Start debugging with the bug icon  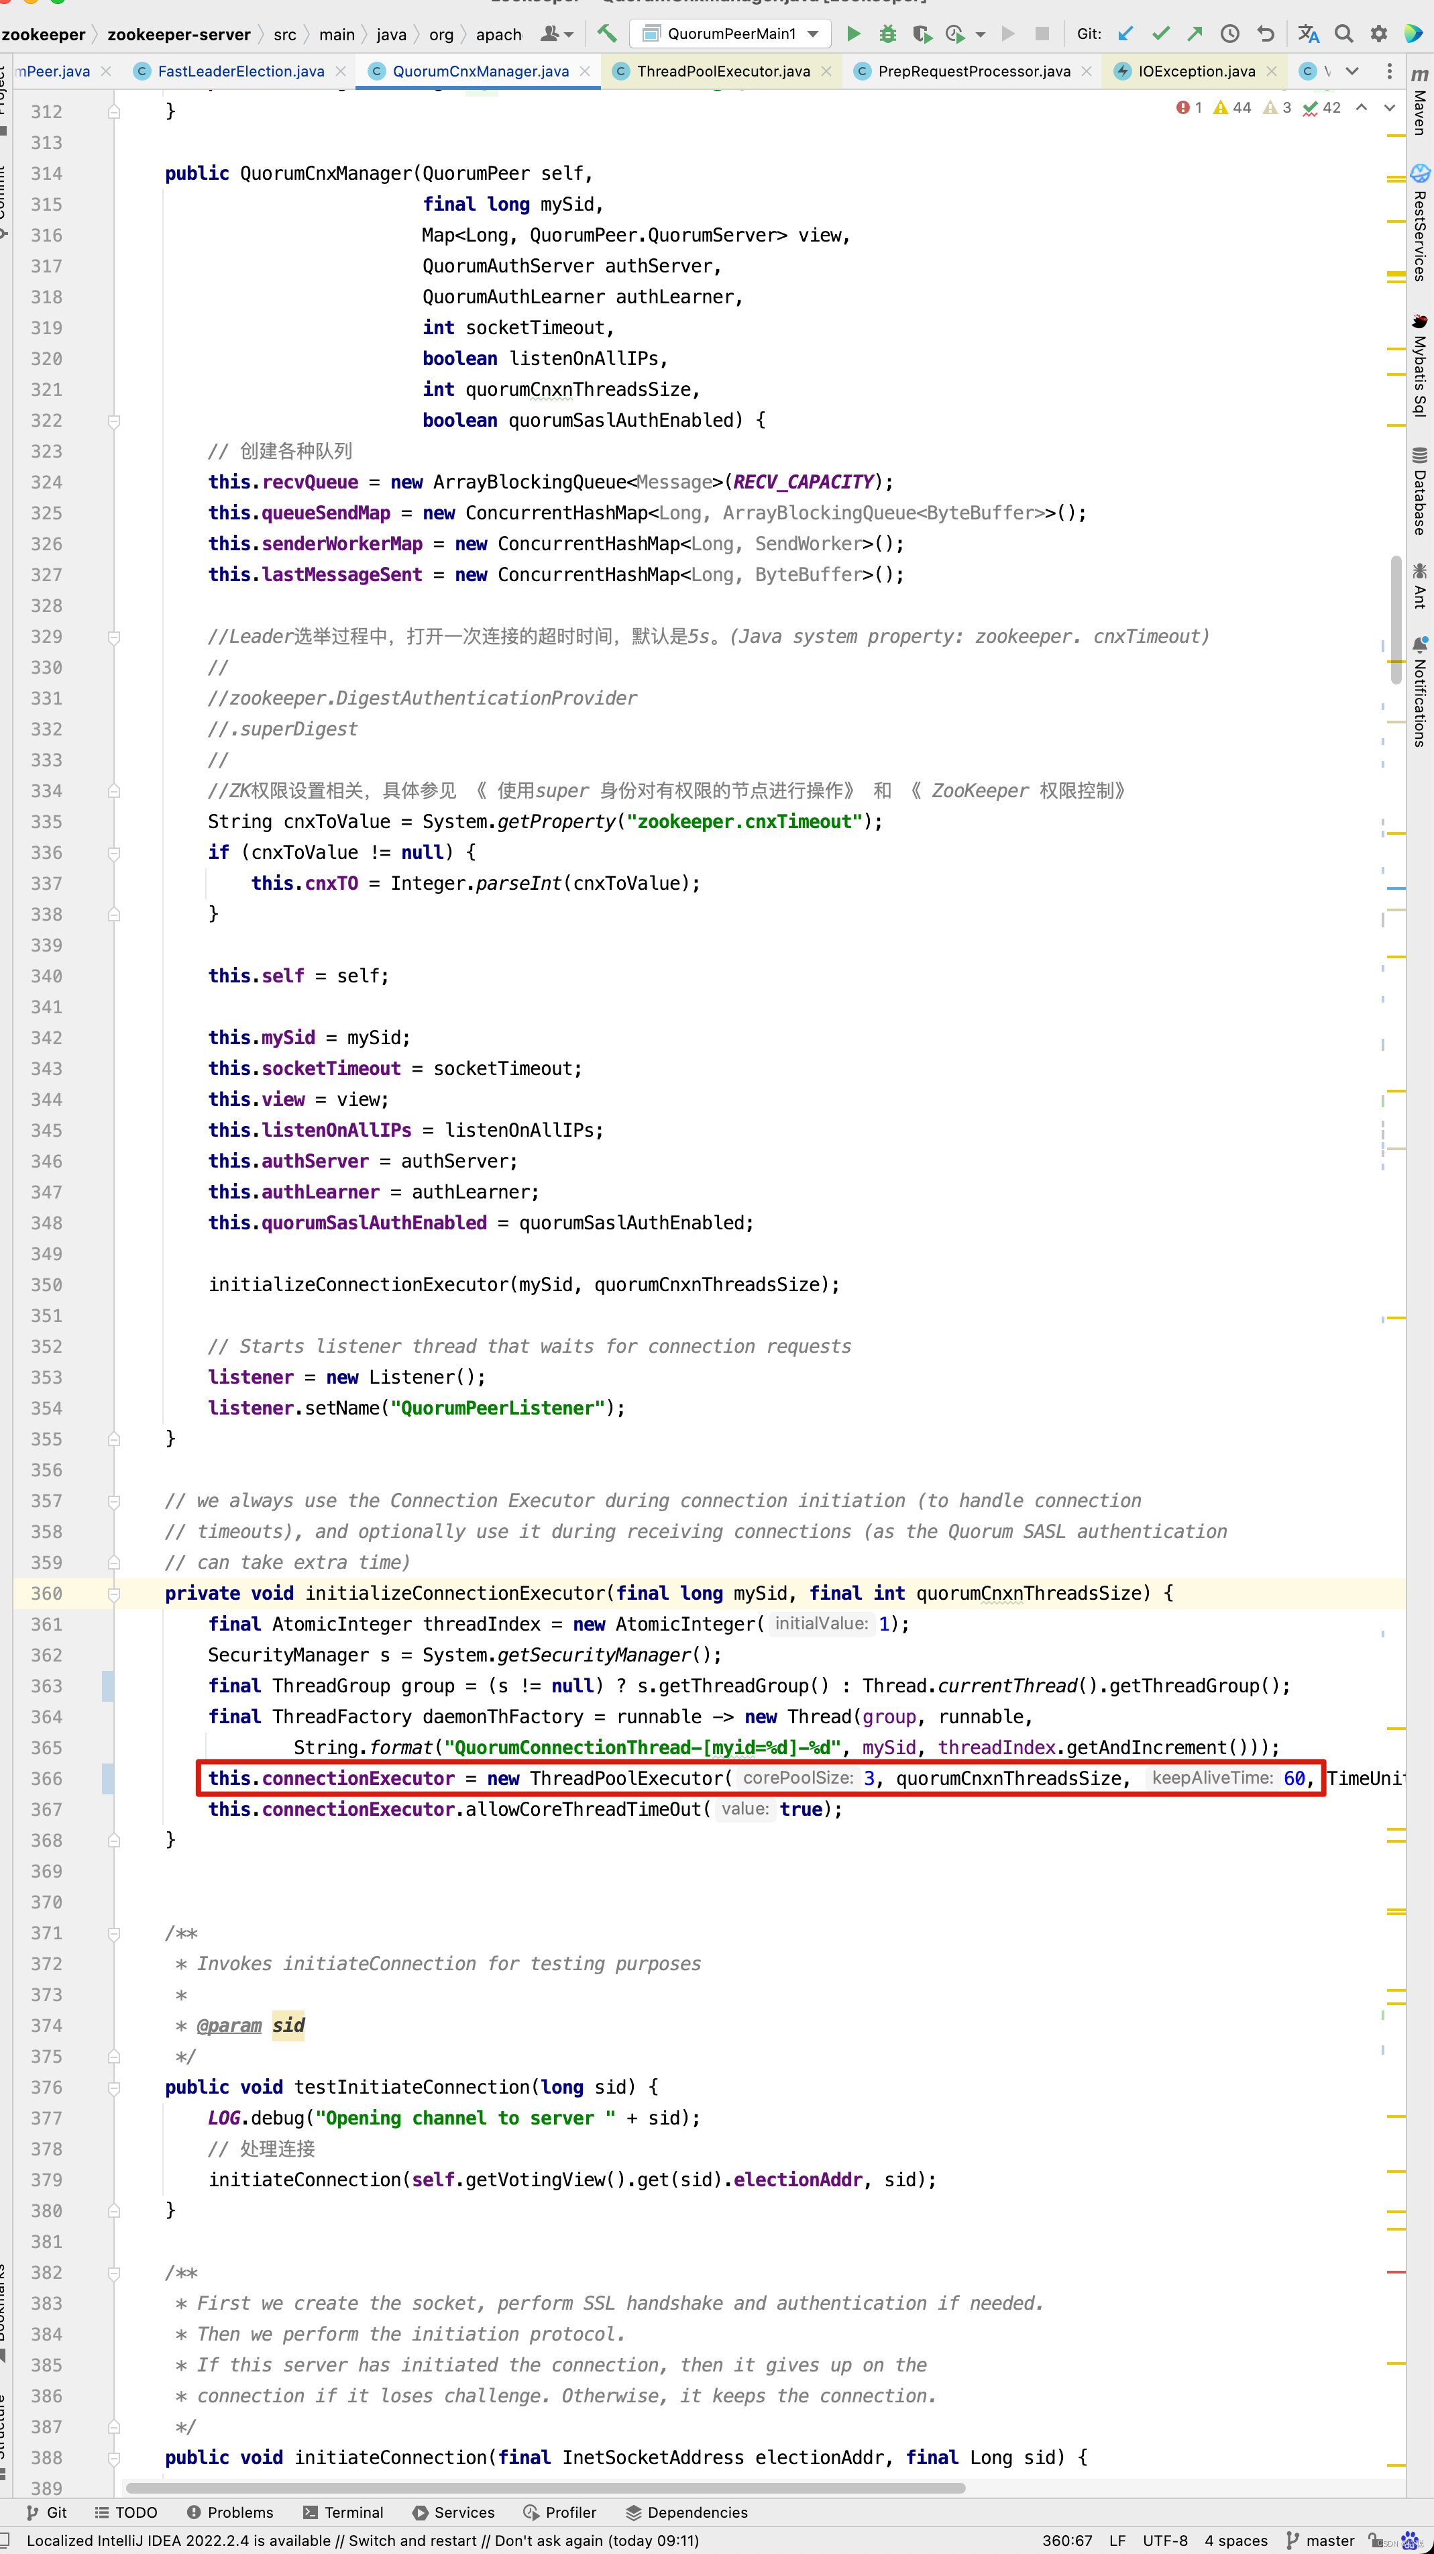coord(888,34)
